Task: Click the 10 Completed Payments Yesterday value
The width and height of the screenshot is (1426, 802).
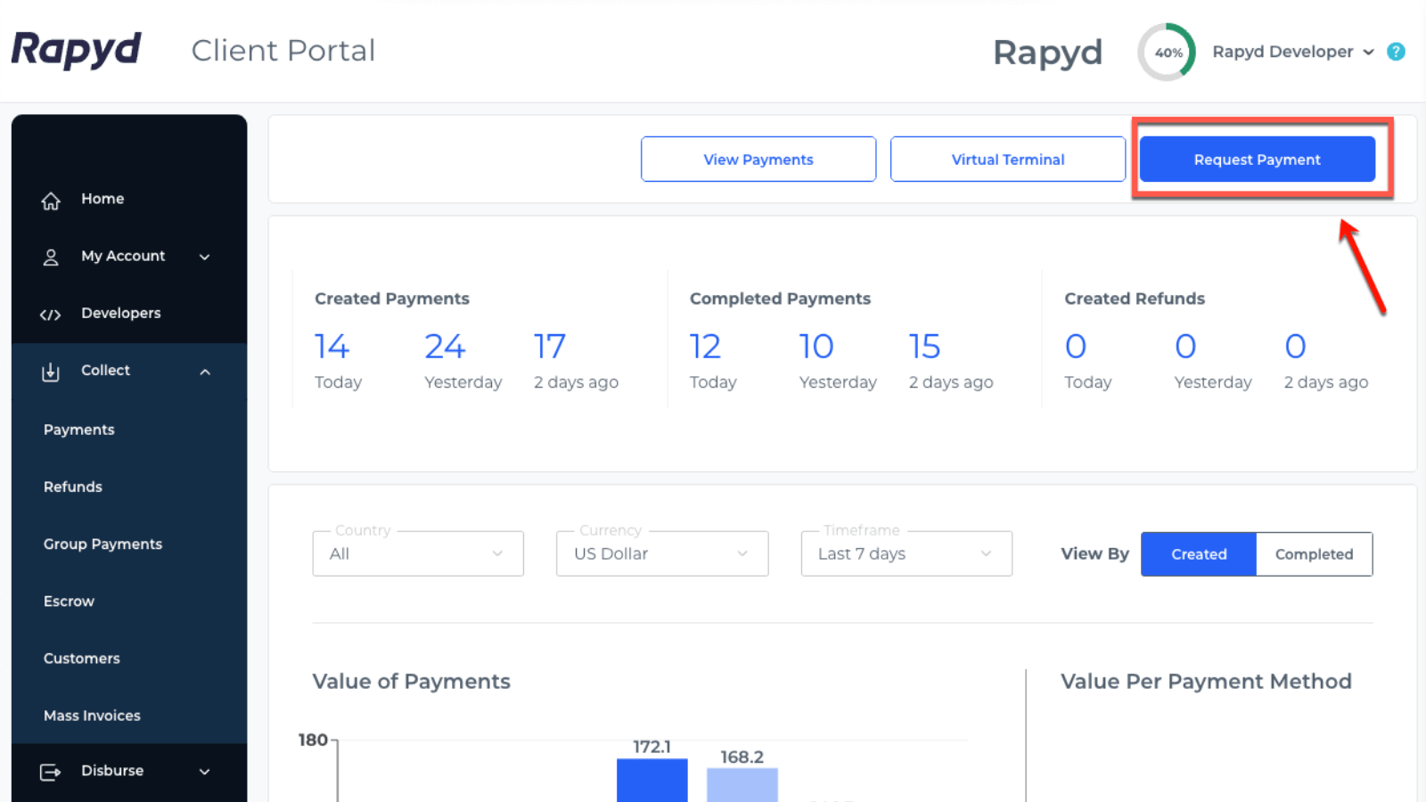Action: click(x=816, y=346)
